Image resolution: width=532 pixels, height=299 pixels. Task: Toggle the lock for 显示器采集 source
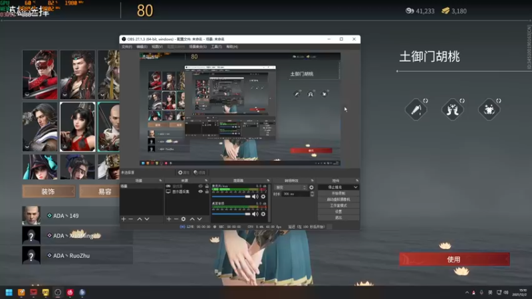[x=207, y=191]
